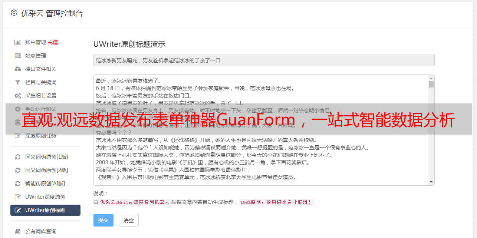Image resolution: width=477 pixels, height=238 pixels.
Task: Click the UWriter深度原创 edit icon
Action: click(17, 197)
